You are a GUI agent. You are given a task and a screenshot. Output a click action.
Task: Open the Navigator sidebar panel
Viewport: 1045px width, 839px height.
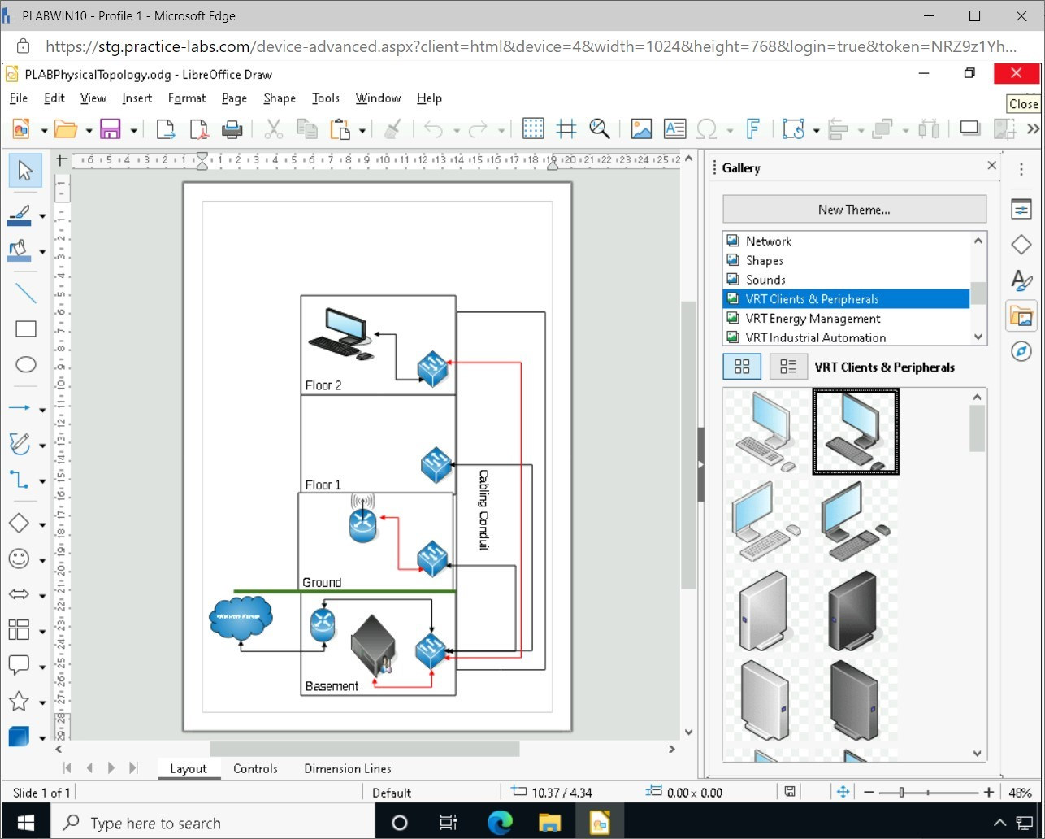tap(1021, 351)
